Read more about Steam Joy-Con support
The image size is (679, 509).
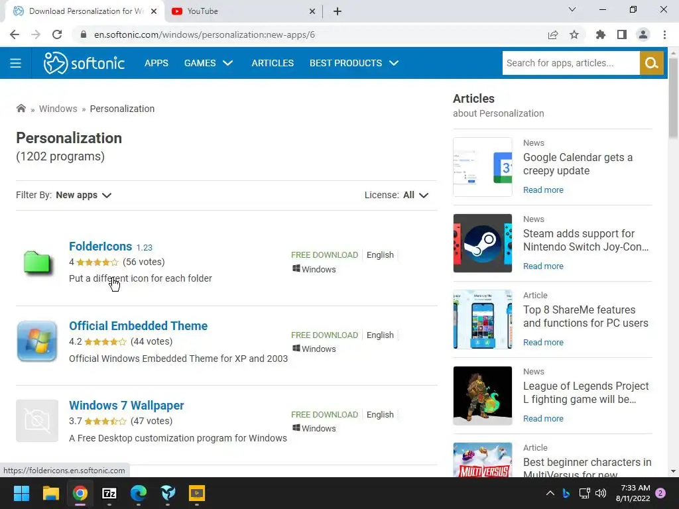543,266
